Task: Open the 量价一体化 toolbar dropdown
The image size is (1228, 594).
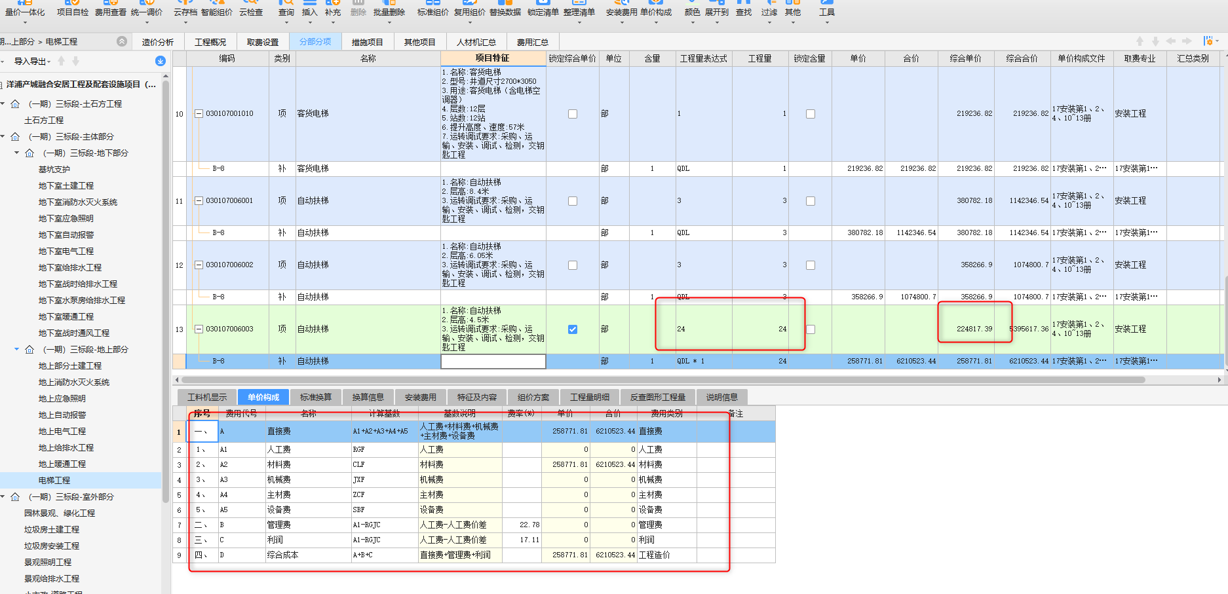Action: click(x=25, y=22)
